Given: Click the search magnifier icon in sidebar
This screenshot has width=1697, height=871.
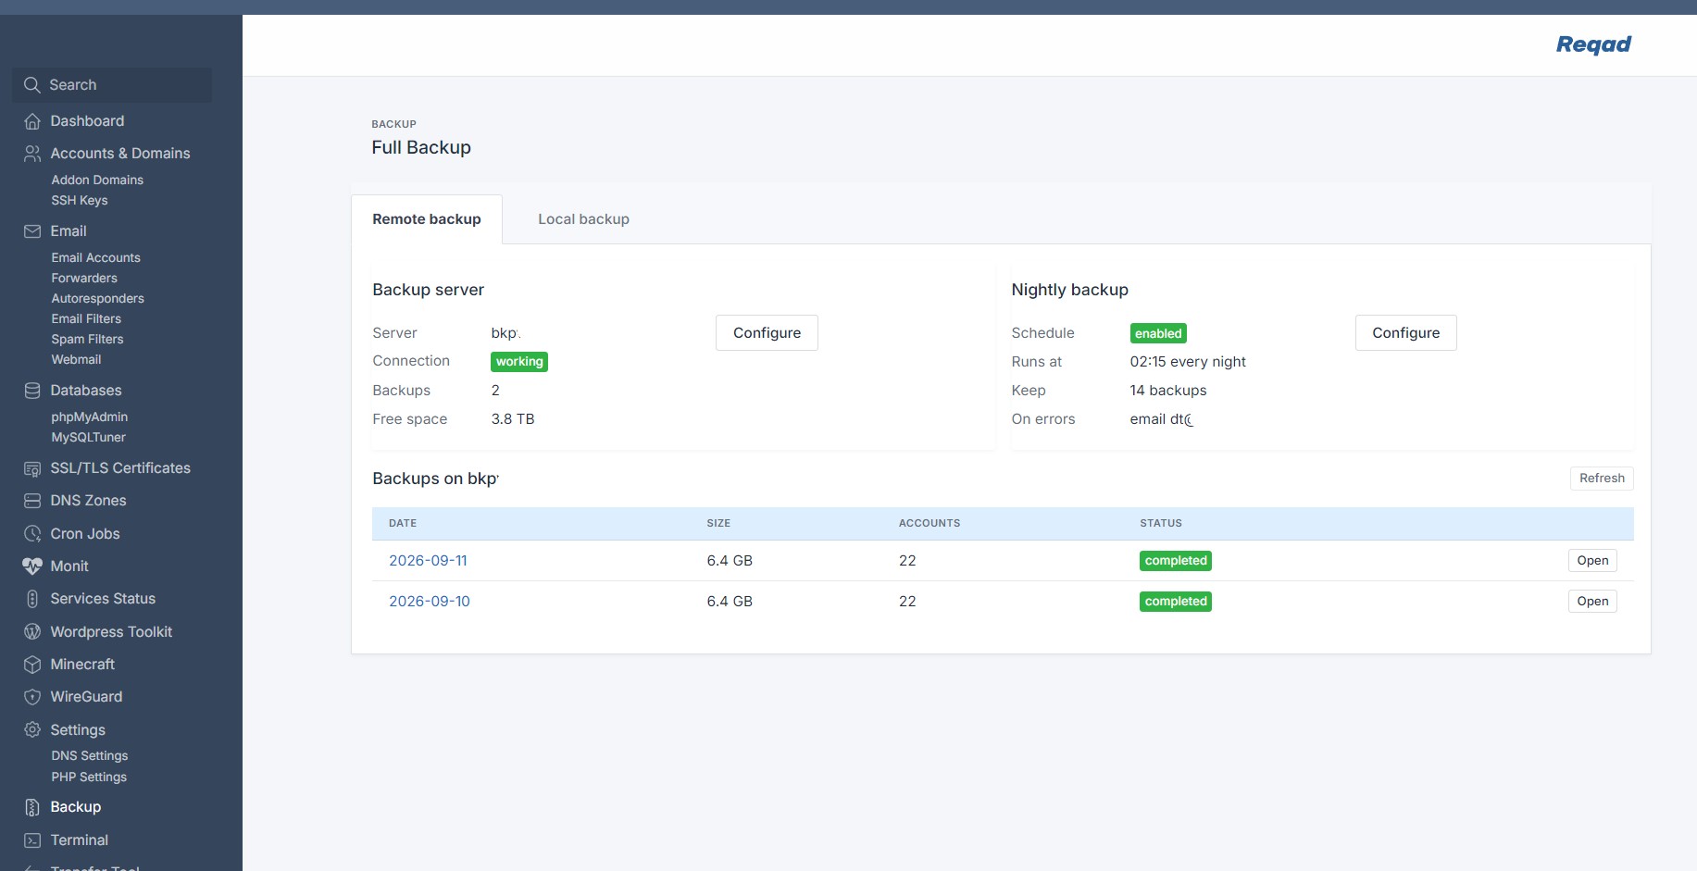Looking at the screenshot, I should [x=32, y=85].
